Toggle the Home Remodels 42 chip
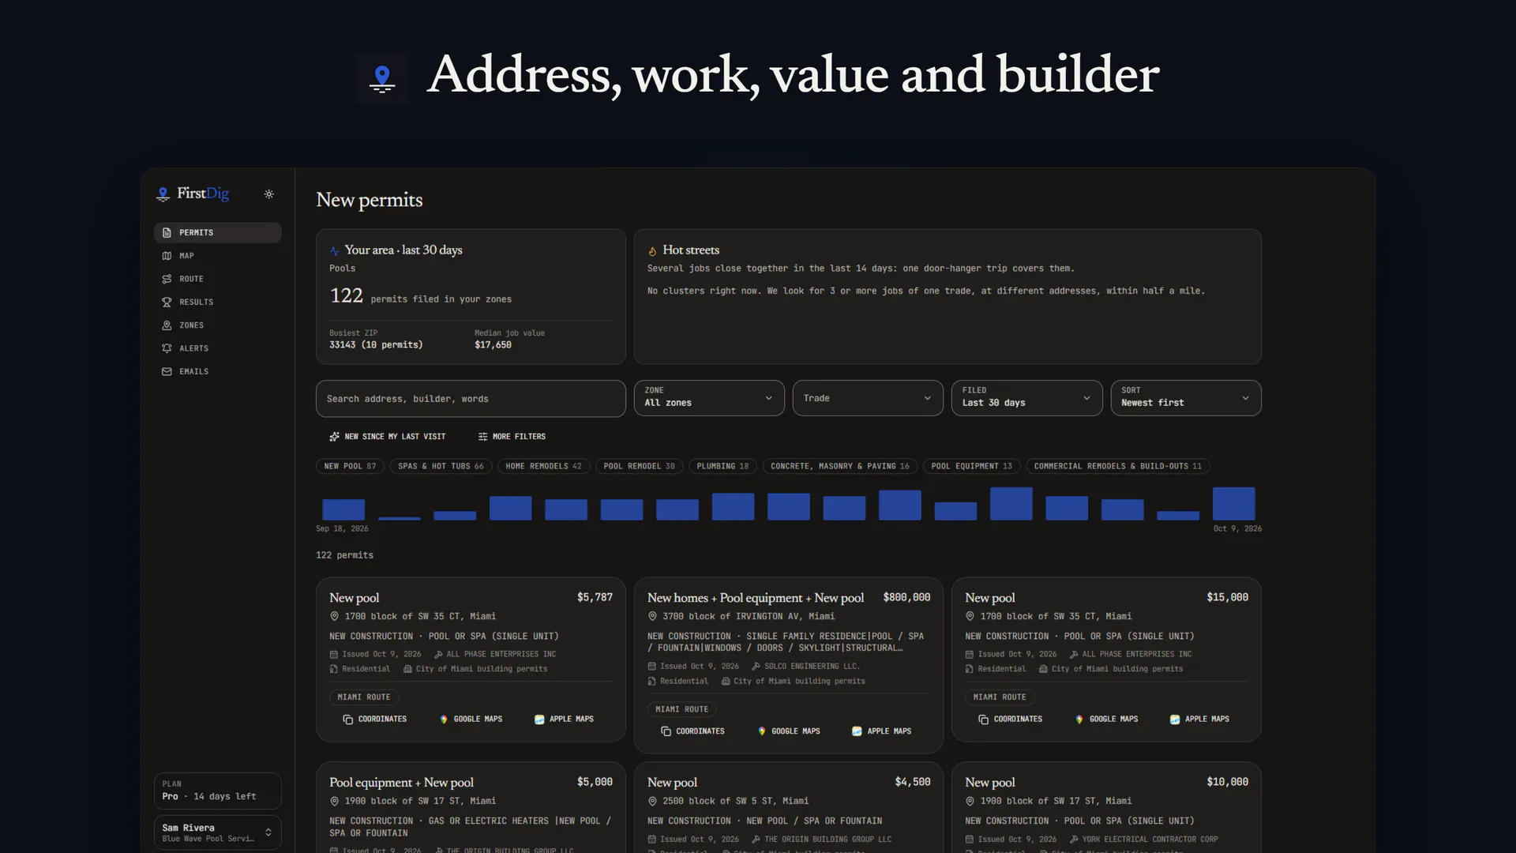 point(543,466)
